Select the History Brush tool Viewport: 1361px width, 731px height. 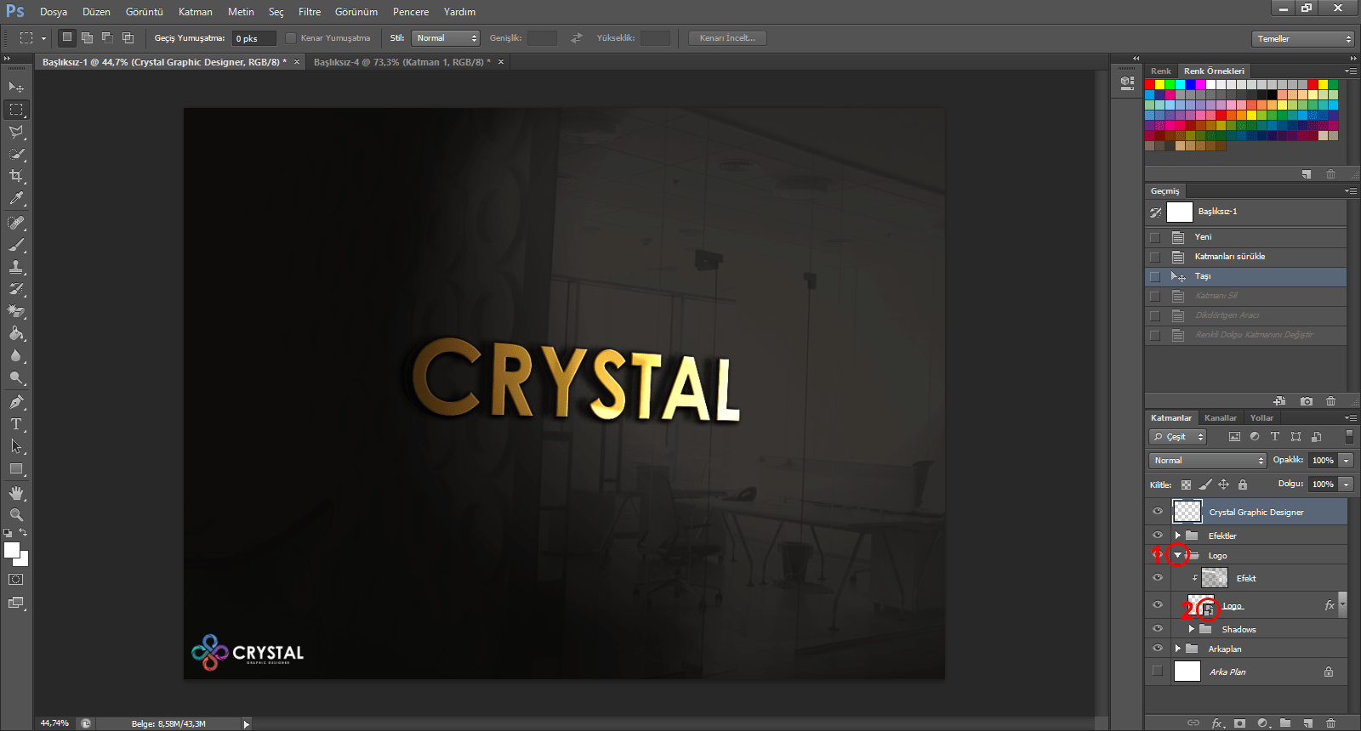tap(16, 289)
